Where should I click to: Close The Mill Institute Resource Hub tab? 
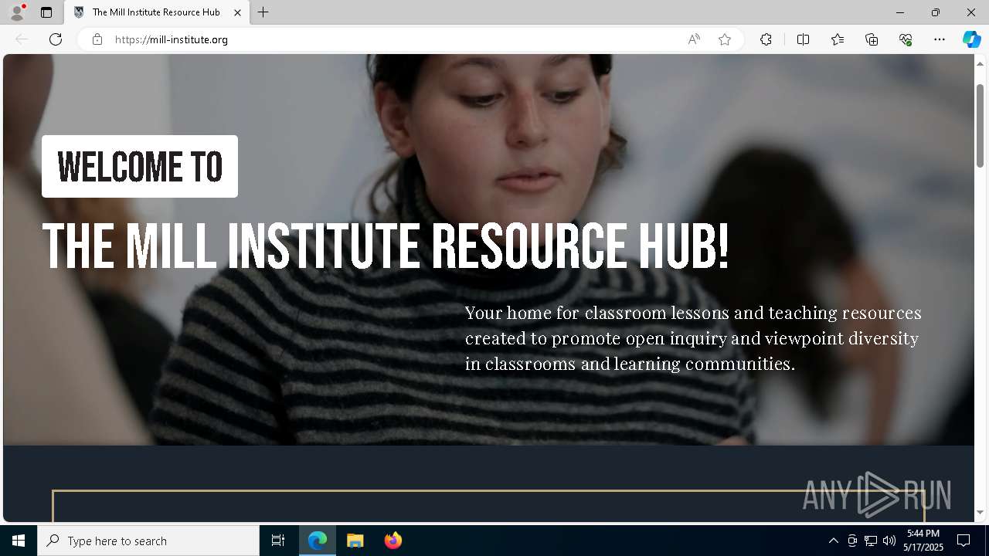(x=237, y=12)
